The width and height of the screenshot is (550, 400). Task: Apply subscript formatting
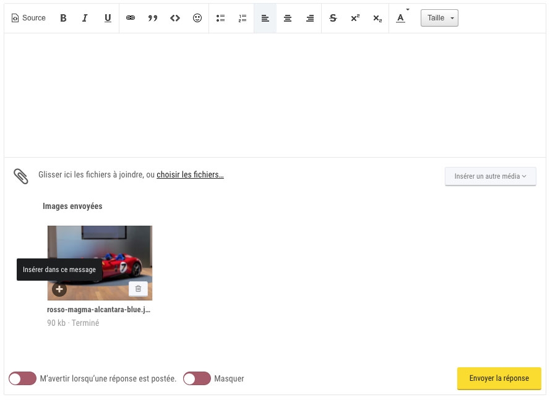(377, 18)
